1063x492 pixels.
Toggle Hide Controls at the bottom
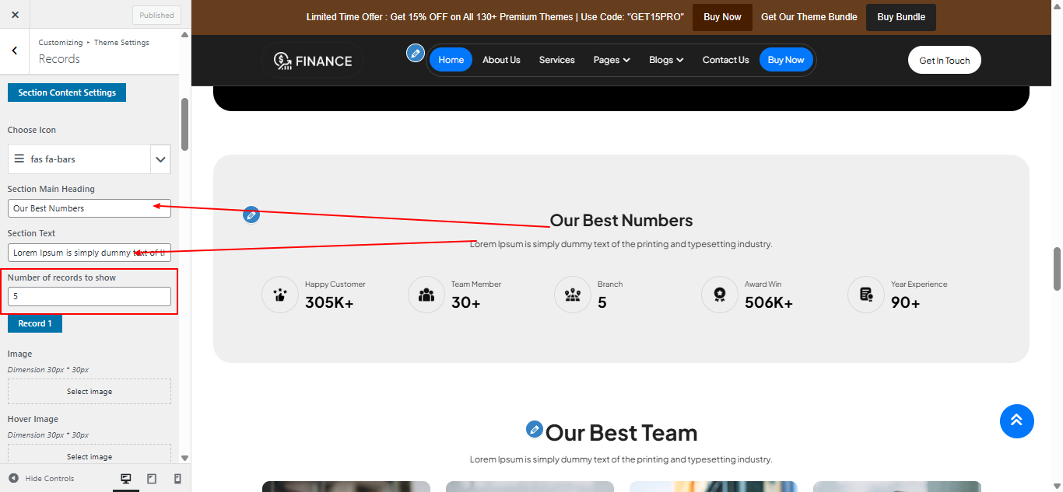point(42,479)
